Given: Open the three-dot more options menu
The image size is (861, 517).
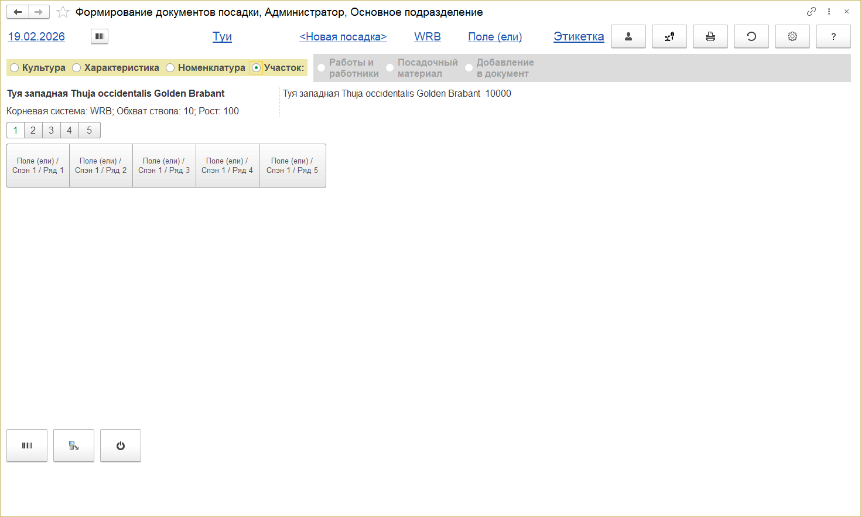Looking at the screenshot, I should pos(829,11).
